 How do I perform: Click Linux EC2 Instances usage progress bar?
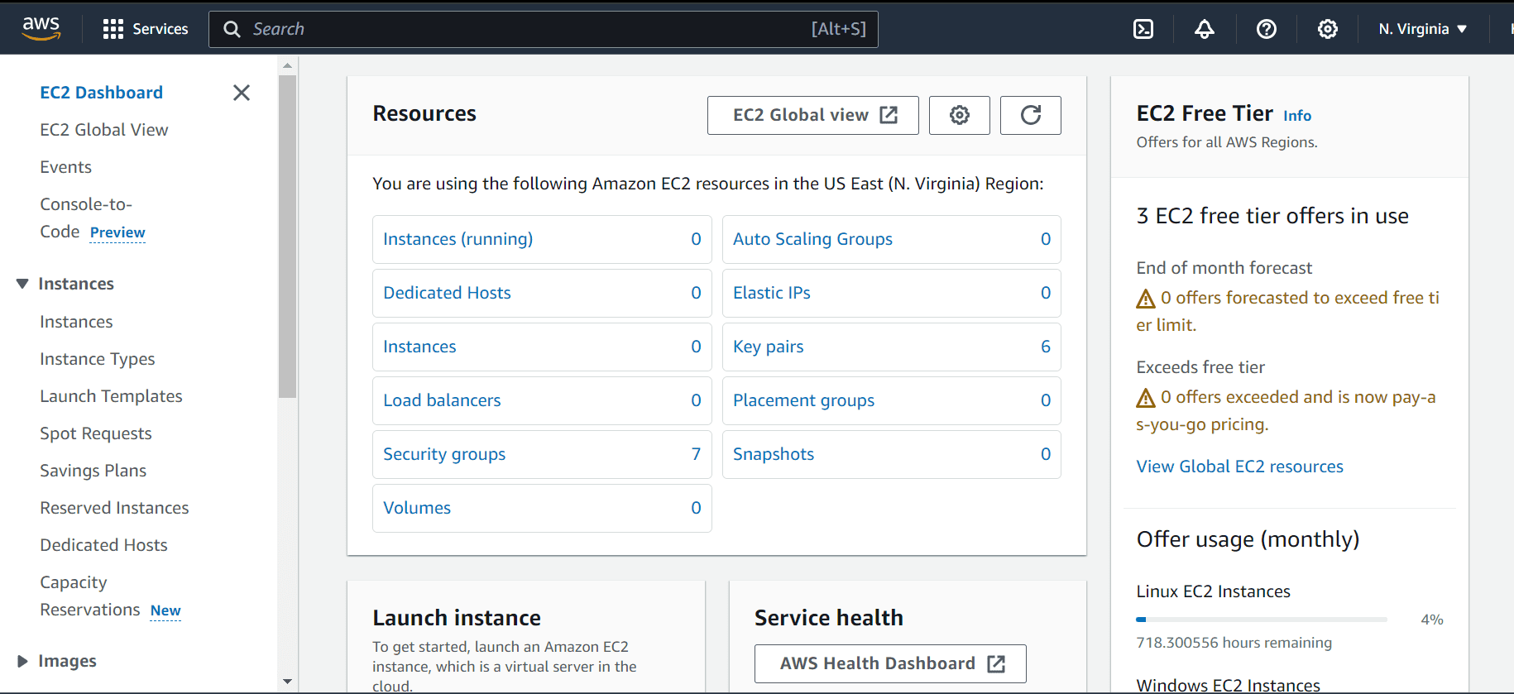(x=1262, y=619)
